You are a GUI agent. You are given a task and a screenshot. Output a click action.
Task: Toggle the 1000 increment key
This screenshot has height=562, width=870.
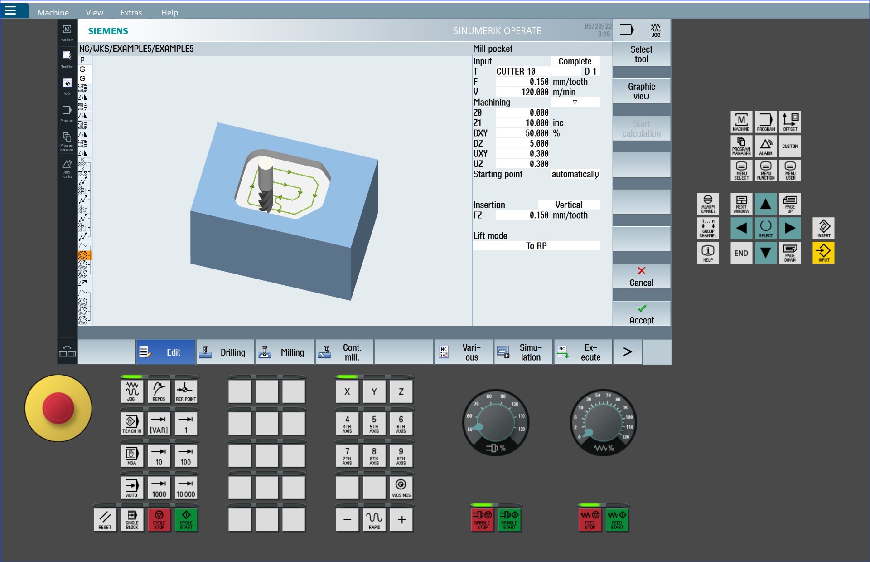(x=159, y=488)
